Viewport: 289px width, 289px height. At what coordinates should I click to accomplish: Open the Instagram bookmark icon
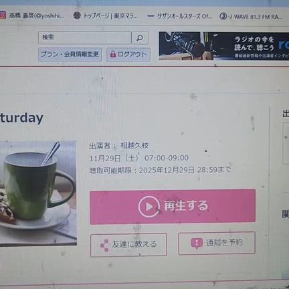(x=3, y=15)
